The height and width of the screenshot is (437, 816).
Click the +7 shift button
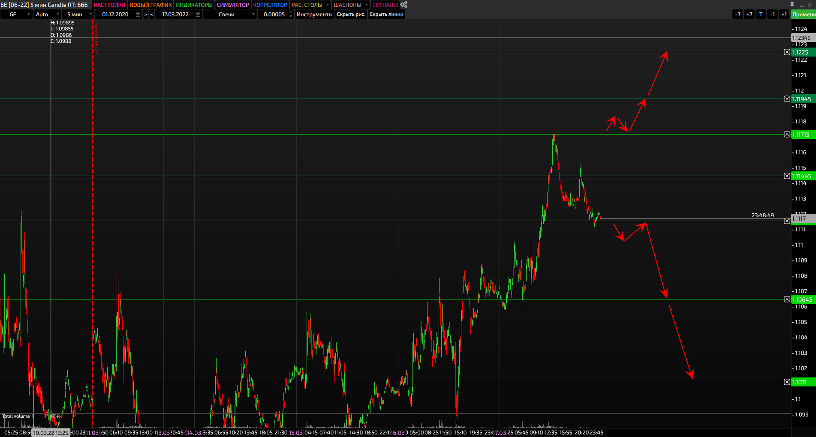point(749,14)
